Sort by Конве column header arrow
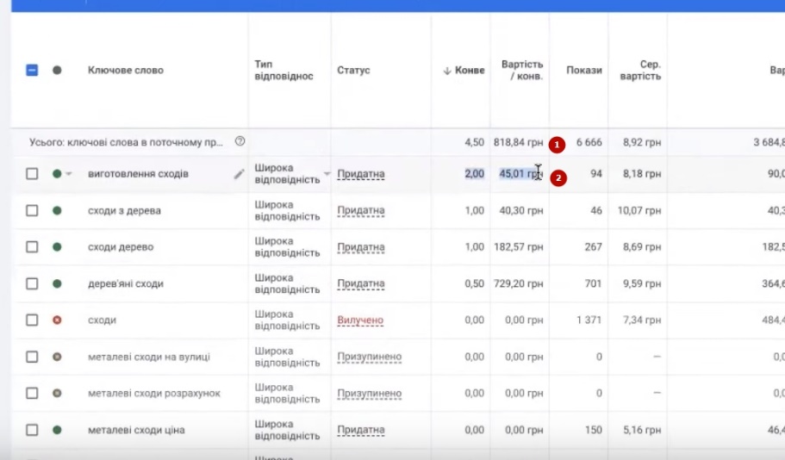The image size is (785, 460). tap(447, 71)
